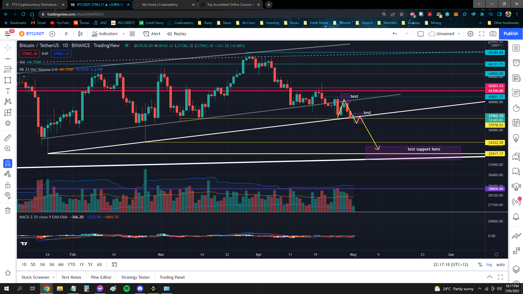The image size is (523, 294).
Task: Take a chart snapshot with camera icon
Action: click(493, 34)
